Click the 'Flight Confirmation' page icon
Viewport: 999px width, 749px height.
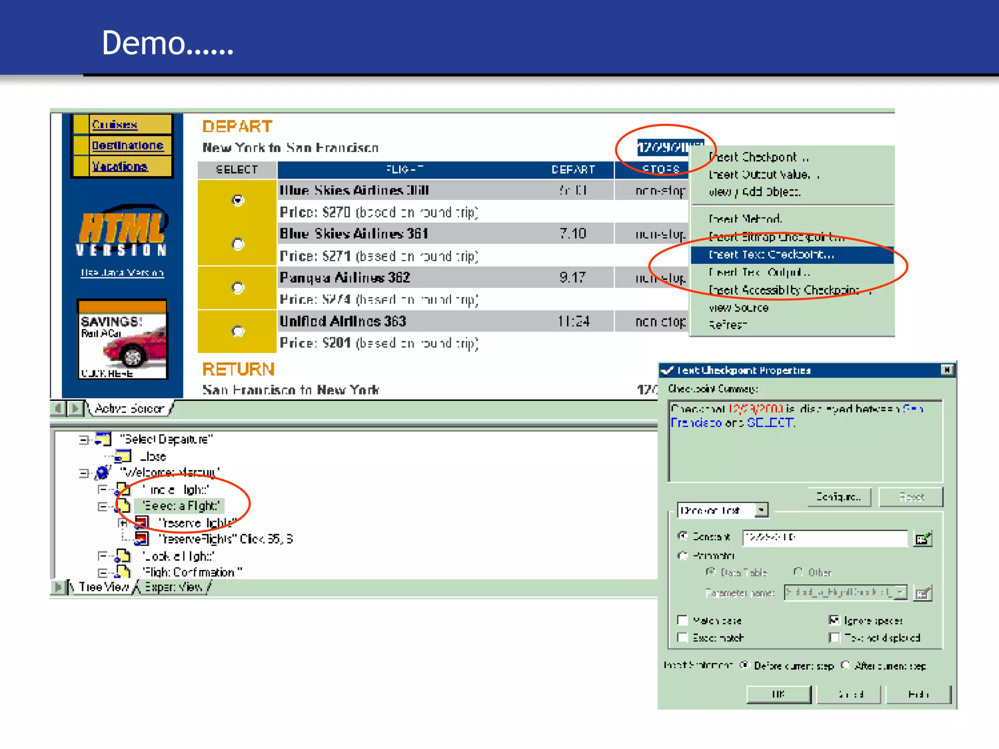pyautogui.click(x=123, y=572)
